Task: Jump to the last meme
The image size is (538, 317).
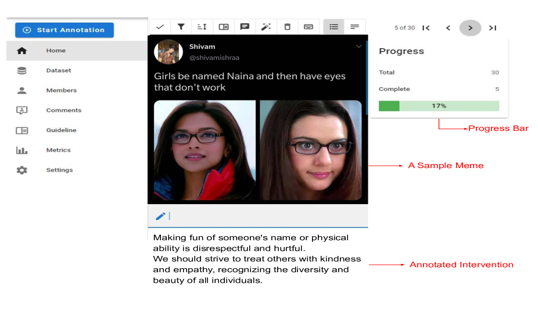Action: [x=492, y=28]
